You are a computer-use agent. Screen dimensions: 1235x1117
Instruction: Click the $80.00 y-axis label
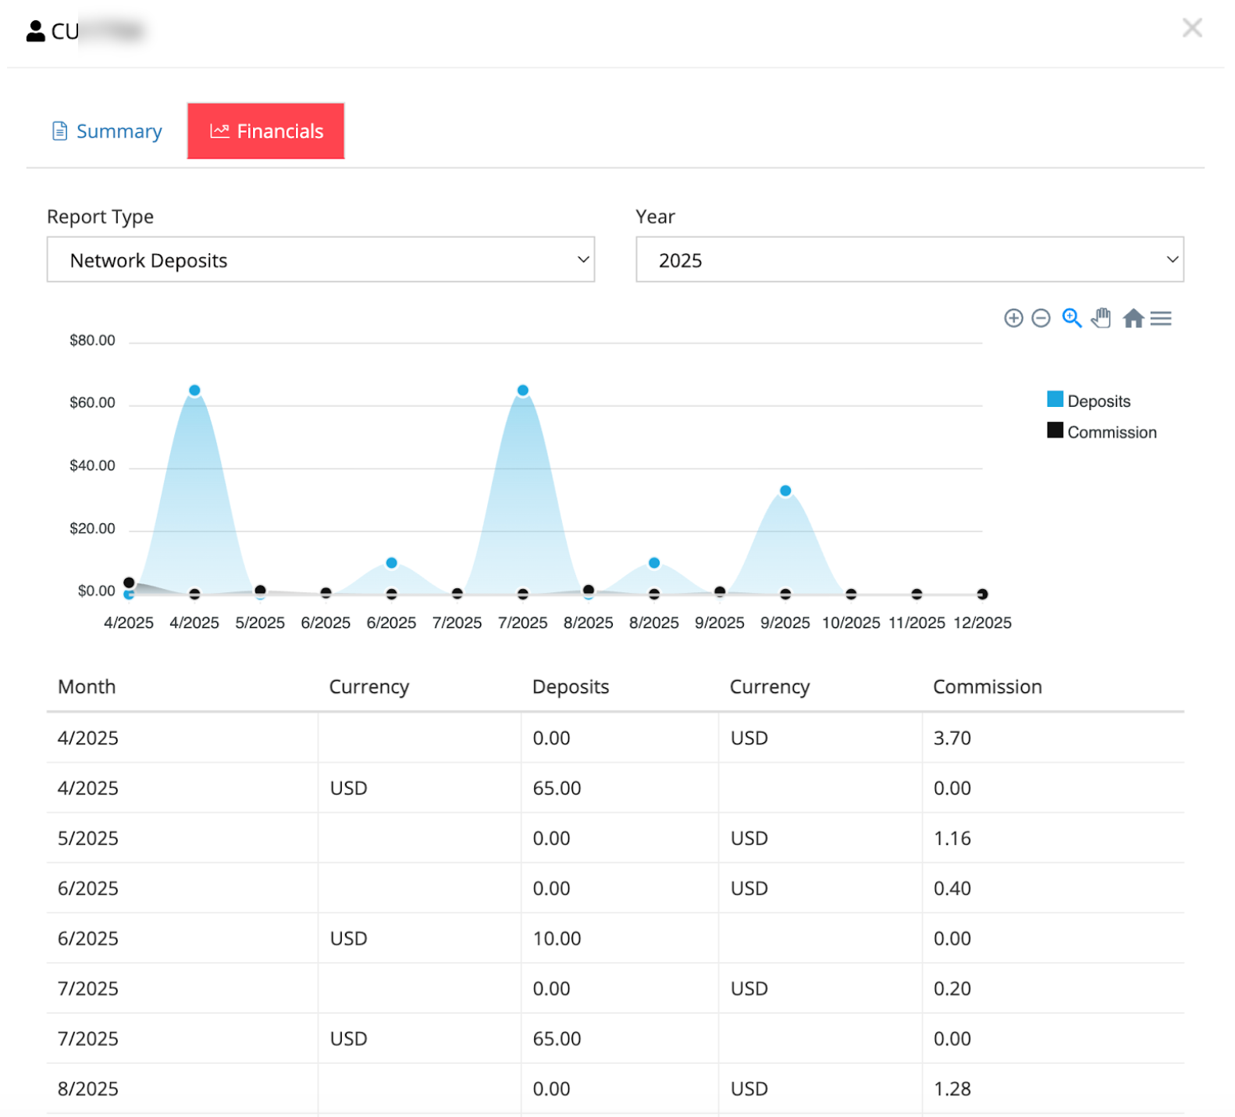[92, 340]
